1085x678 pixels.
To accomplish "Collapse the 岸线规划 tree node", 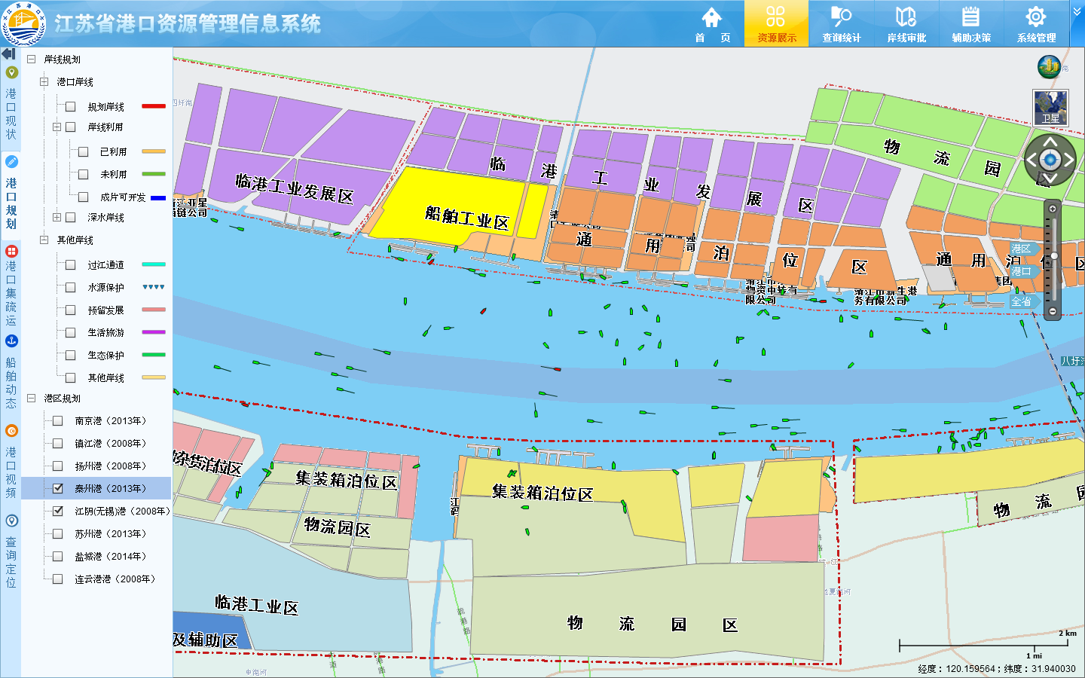I will (x=32, y=60).
